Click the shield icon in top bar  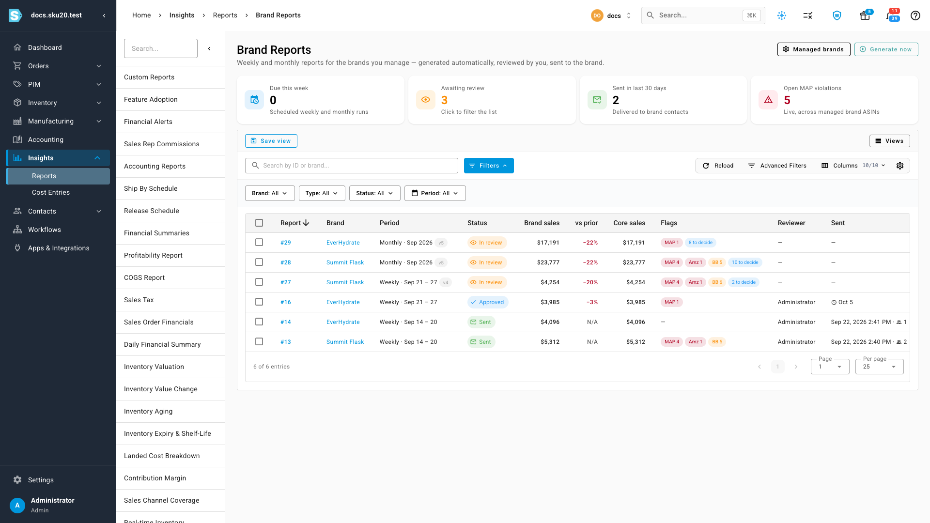click(837, 15)
